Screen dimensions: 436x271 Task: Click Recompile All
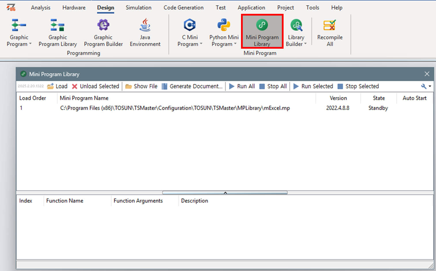pos(330,33)
